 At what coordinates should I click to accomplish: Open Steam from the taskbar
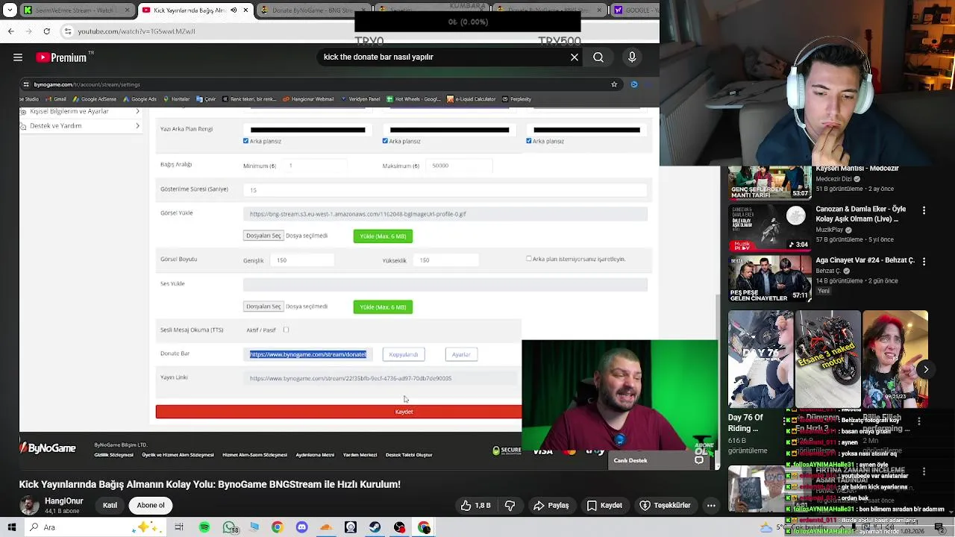click(375, 527)
